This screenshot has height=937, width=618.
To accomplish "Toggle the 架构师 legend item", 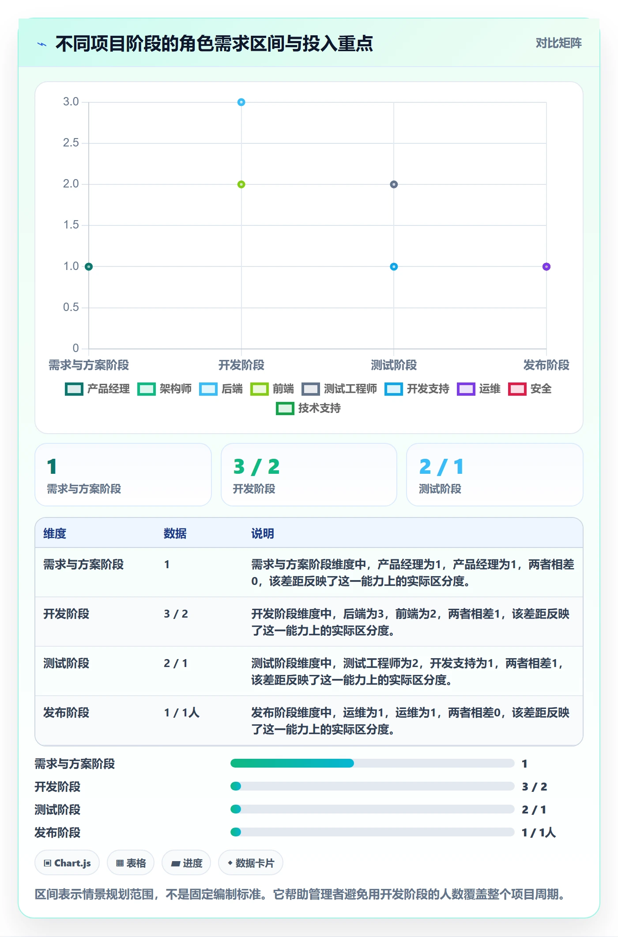I will click(x=164, y=389).
